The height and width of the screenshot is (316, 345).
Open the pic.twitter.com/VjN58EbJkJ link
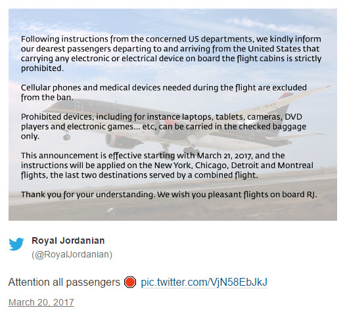click(204, 282)
